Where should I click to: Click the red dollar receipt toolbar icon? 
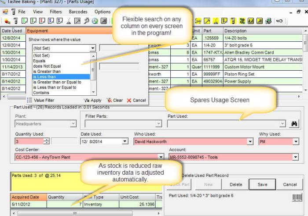pos(42,21)
